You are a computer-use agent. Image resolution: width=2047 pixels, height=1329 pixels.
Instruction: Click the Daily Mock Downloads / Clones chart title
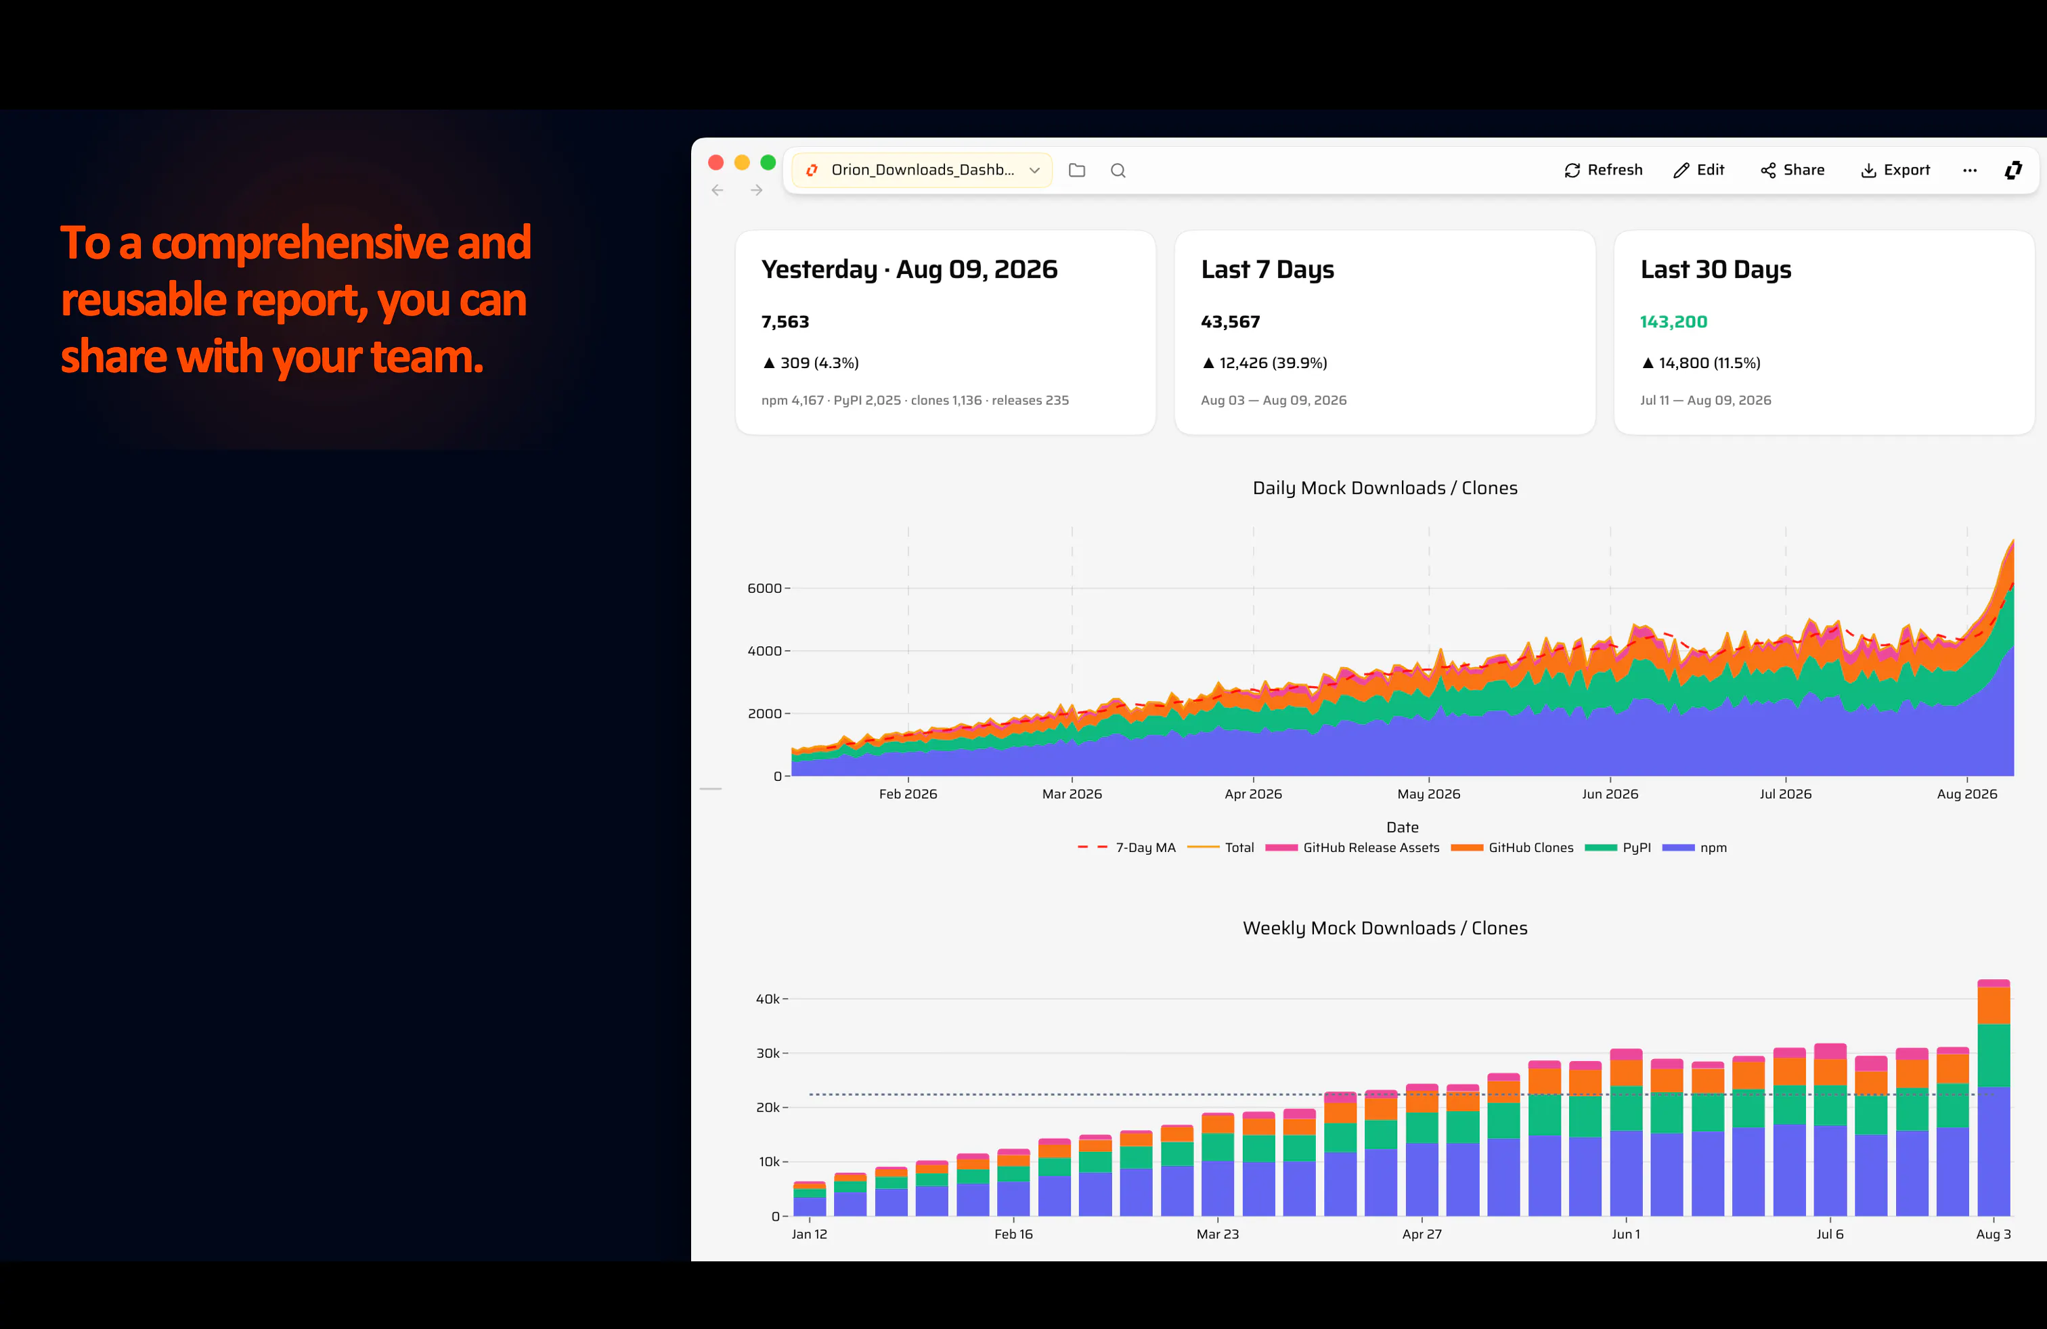point(1385,489)
